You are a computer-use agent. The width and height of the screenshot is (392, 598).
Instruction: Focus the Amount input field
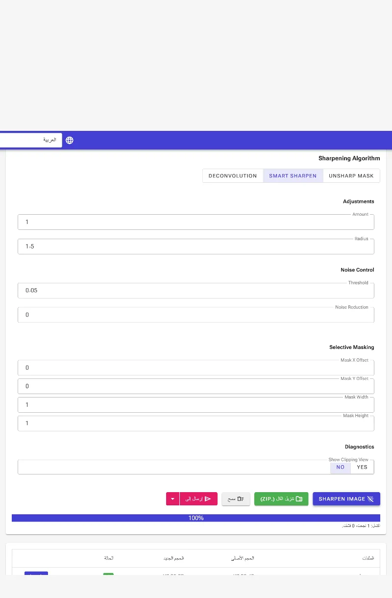point(196,222)
